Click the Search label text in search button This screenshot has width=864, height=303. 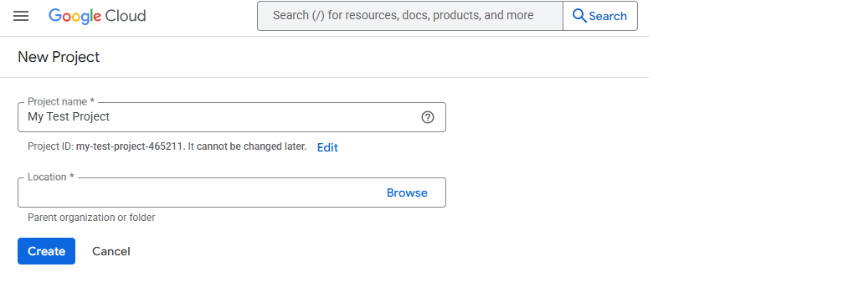pos(608,17)
